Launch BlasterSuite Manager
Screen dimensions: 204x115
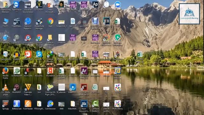39,21
